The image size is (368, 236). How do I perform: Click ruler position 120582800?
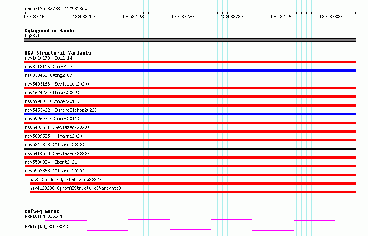pyautogui.click(x=331, y=17)
